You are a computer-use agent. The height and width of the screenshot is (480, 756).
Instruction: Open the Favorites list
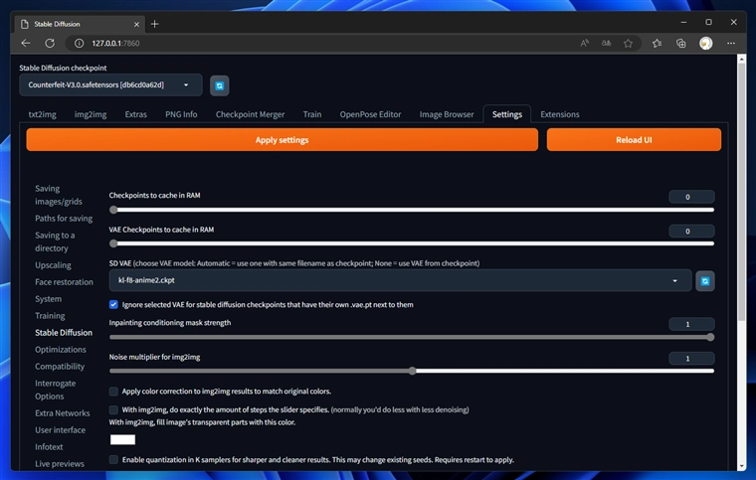click(657, 43)
